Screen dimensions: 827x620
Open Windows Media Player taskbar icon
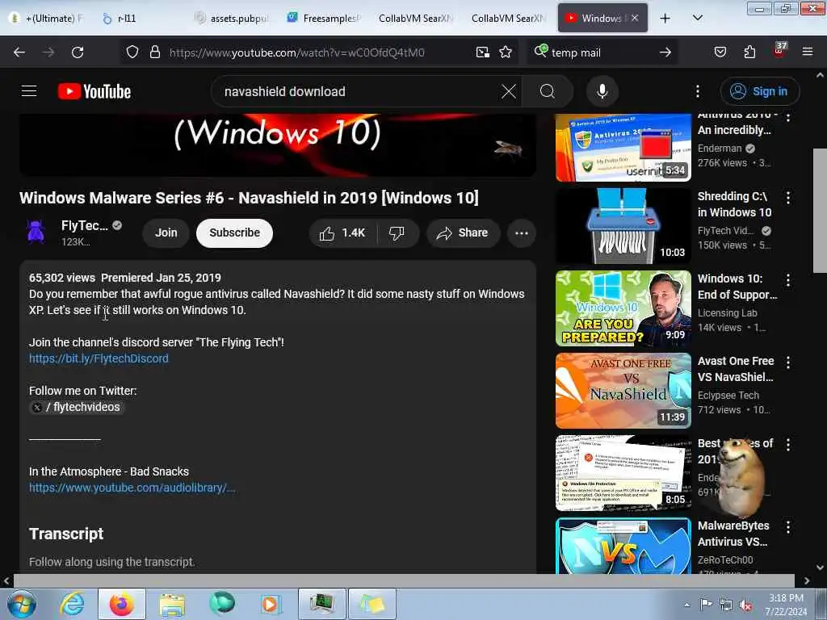tap(270, 604)
